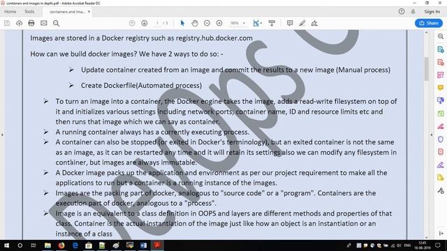447x251 pixels.
Task: Open the Sign document tool
Action: click(314, 23)
